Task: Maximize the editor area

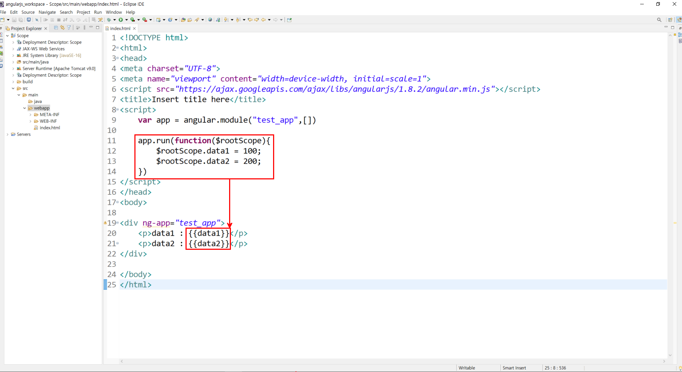Action: pyautogui.click(x=672, y=27)
